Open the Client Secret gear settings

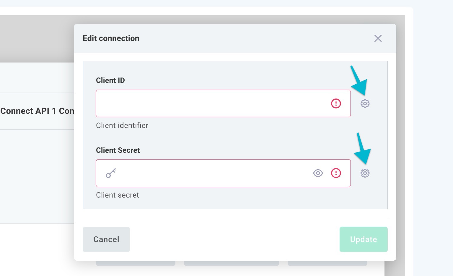(x=365, y=173)
